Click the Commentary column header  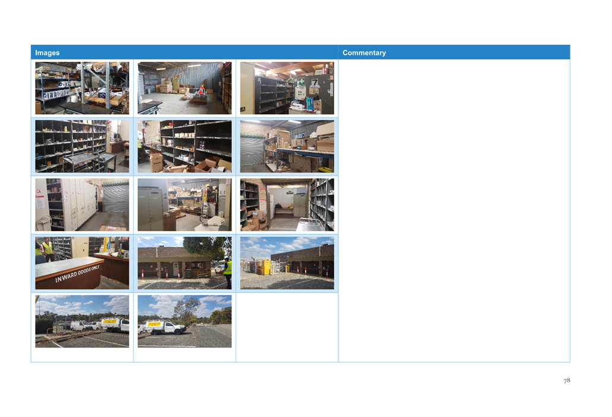365,52
